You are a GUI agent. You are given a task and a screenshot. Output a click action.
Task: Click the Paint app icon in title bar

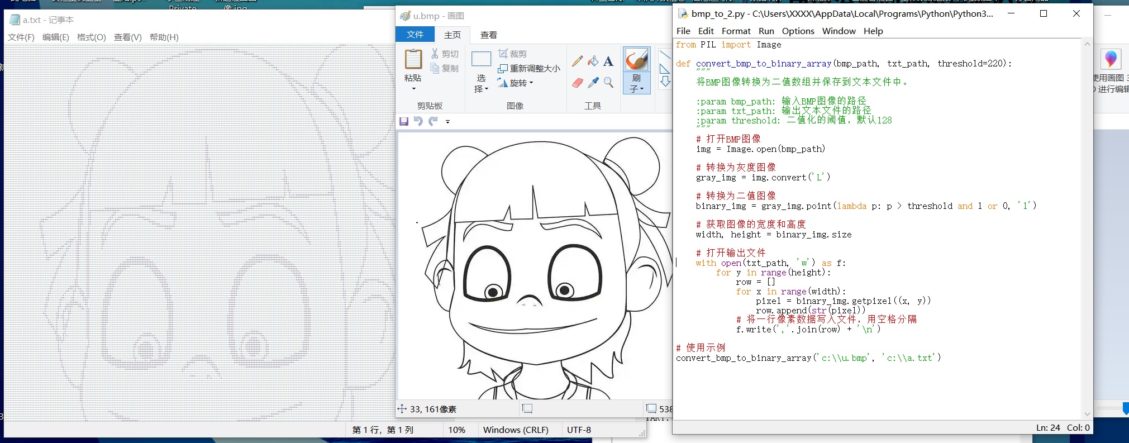coord(405,16)
